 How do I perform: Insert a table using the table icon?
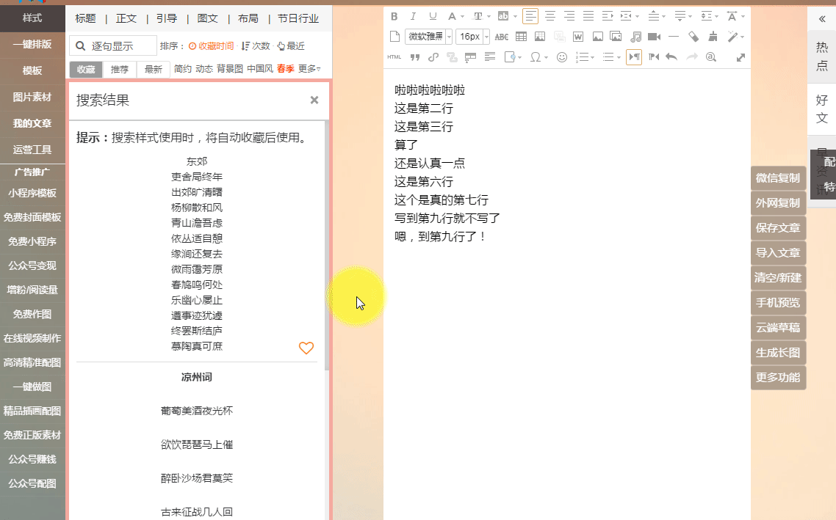click(521, 37)
